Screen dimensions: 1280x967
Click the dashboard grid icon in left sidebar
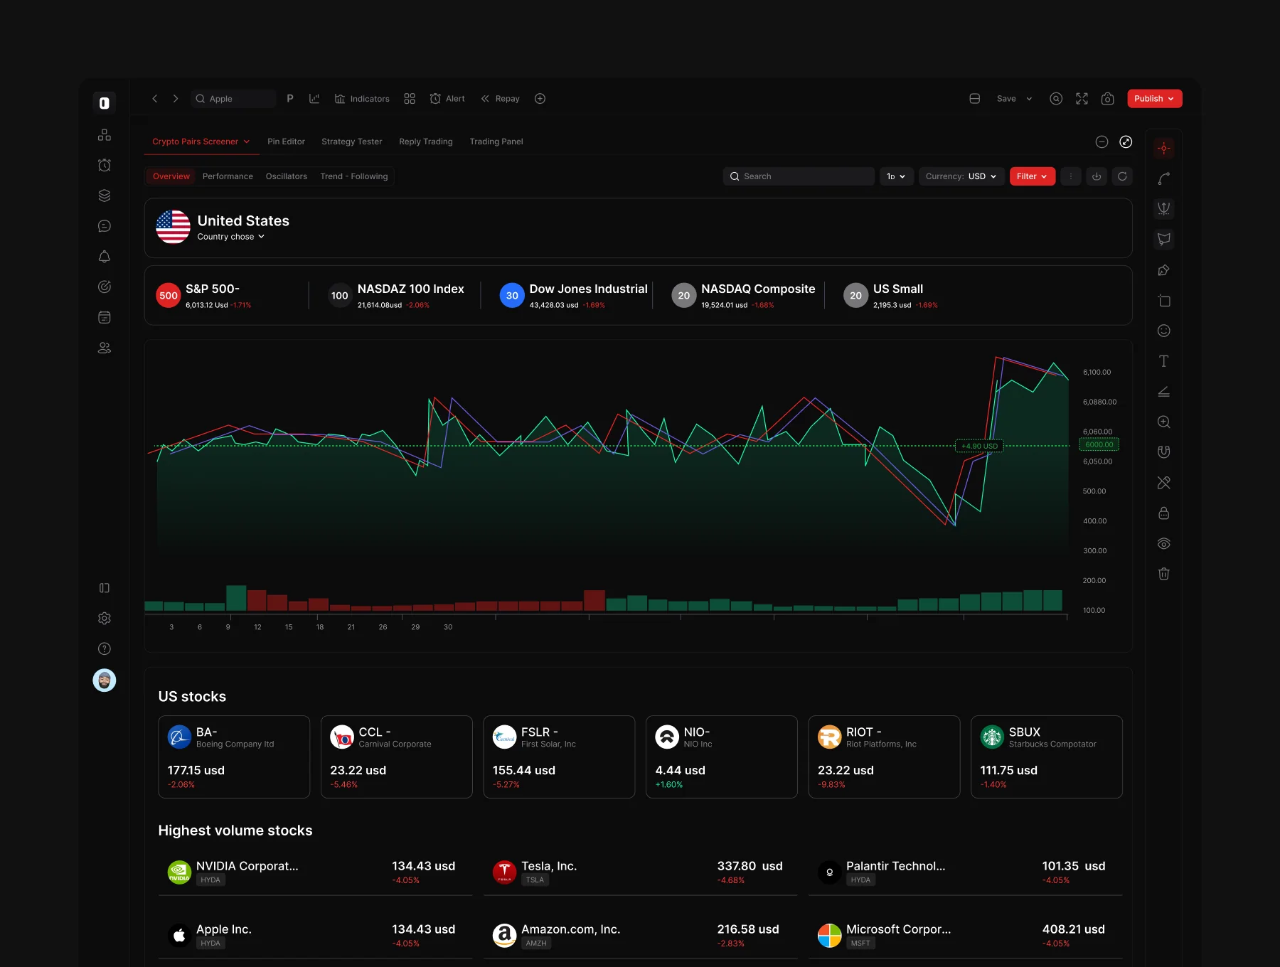105,135
